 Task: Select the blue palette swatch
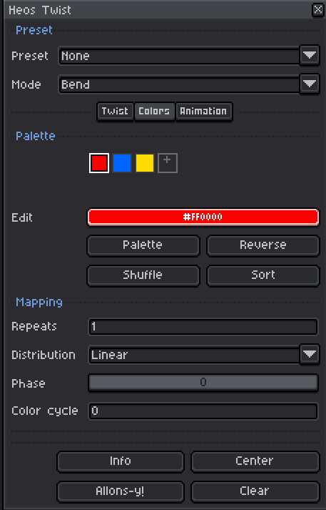[x=122, y=163]
